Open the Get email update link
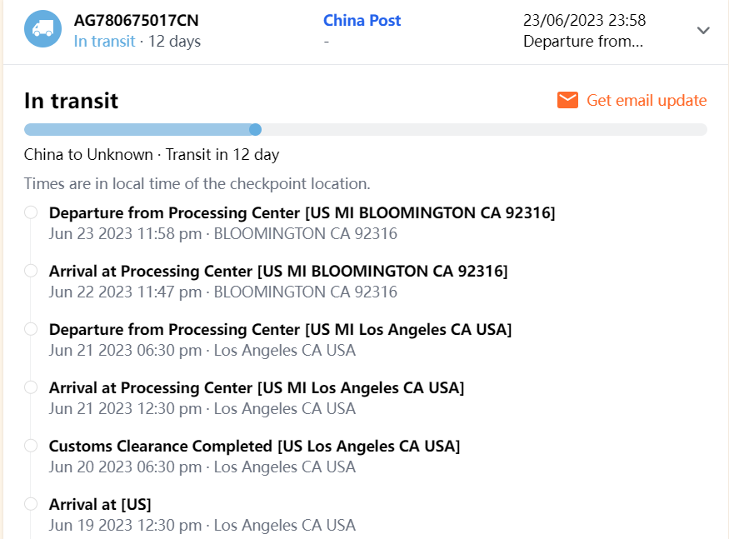 coord(647,101)
